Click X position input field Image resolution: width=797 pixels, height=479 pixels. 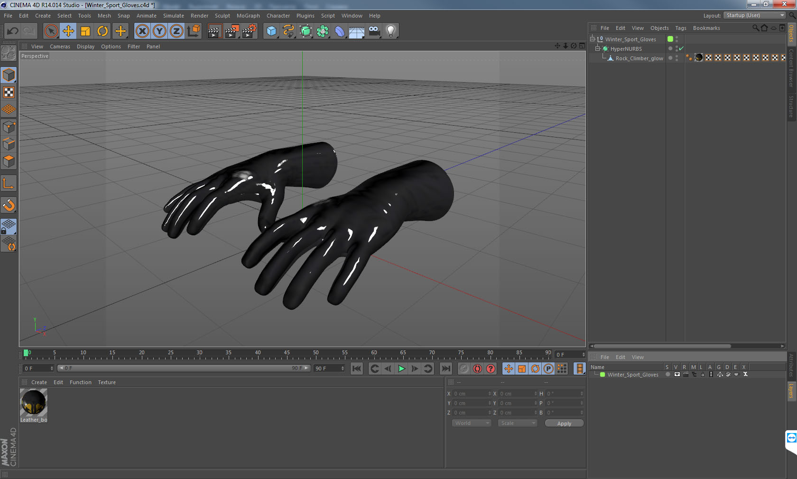click(472, 394)
